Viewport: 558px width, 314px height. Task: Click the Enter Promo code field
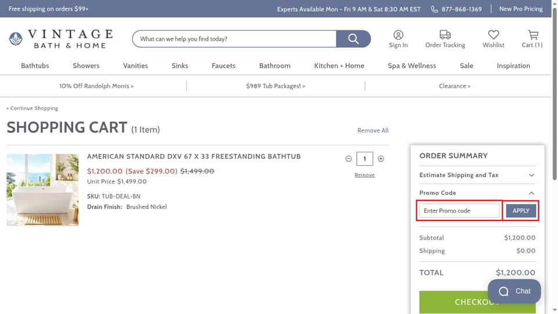pyautogui.click(x=459, y=210)
